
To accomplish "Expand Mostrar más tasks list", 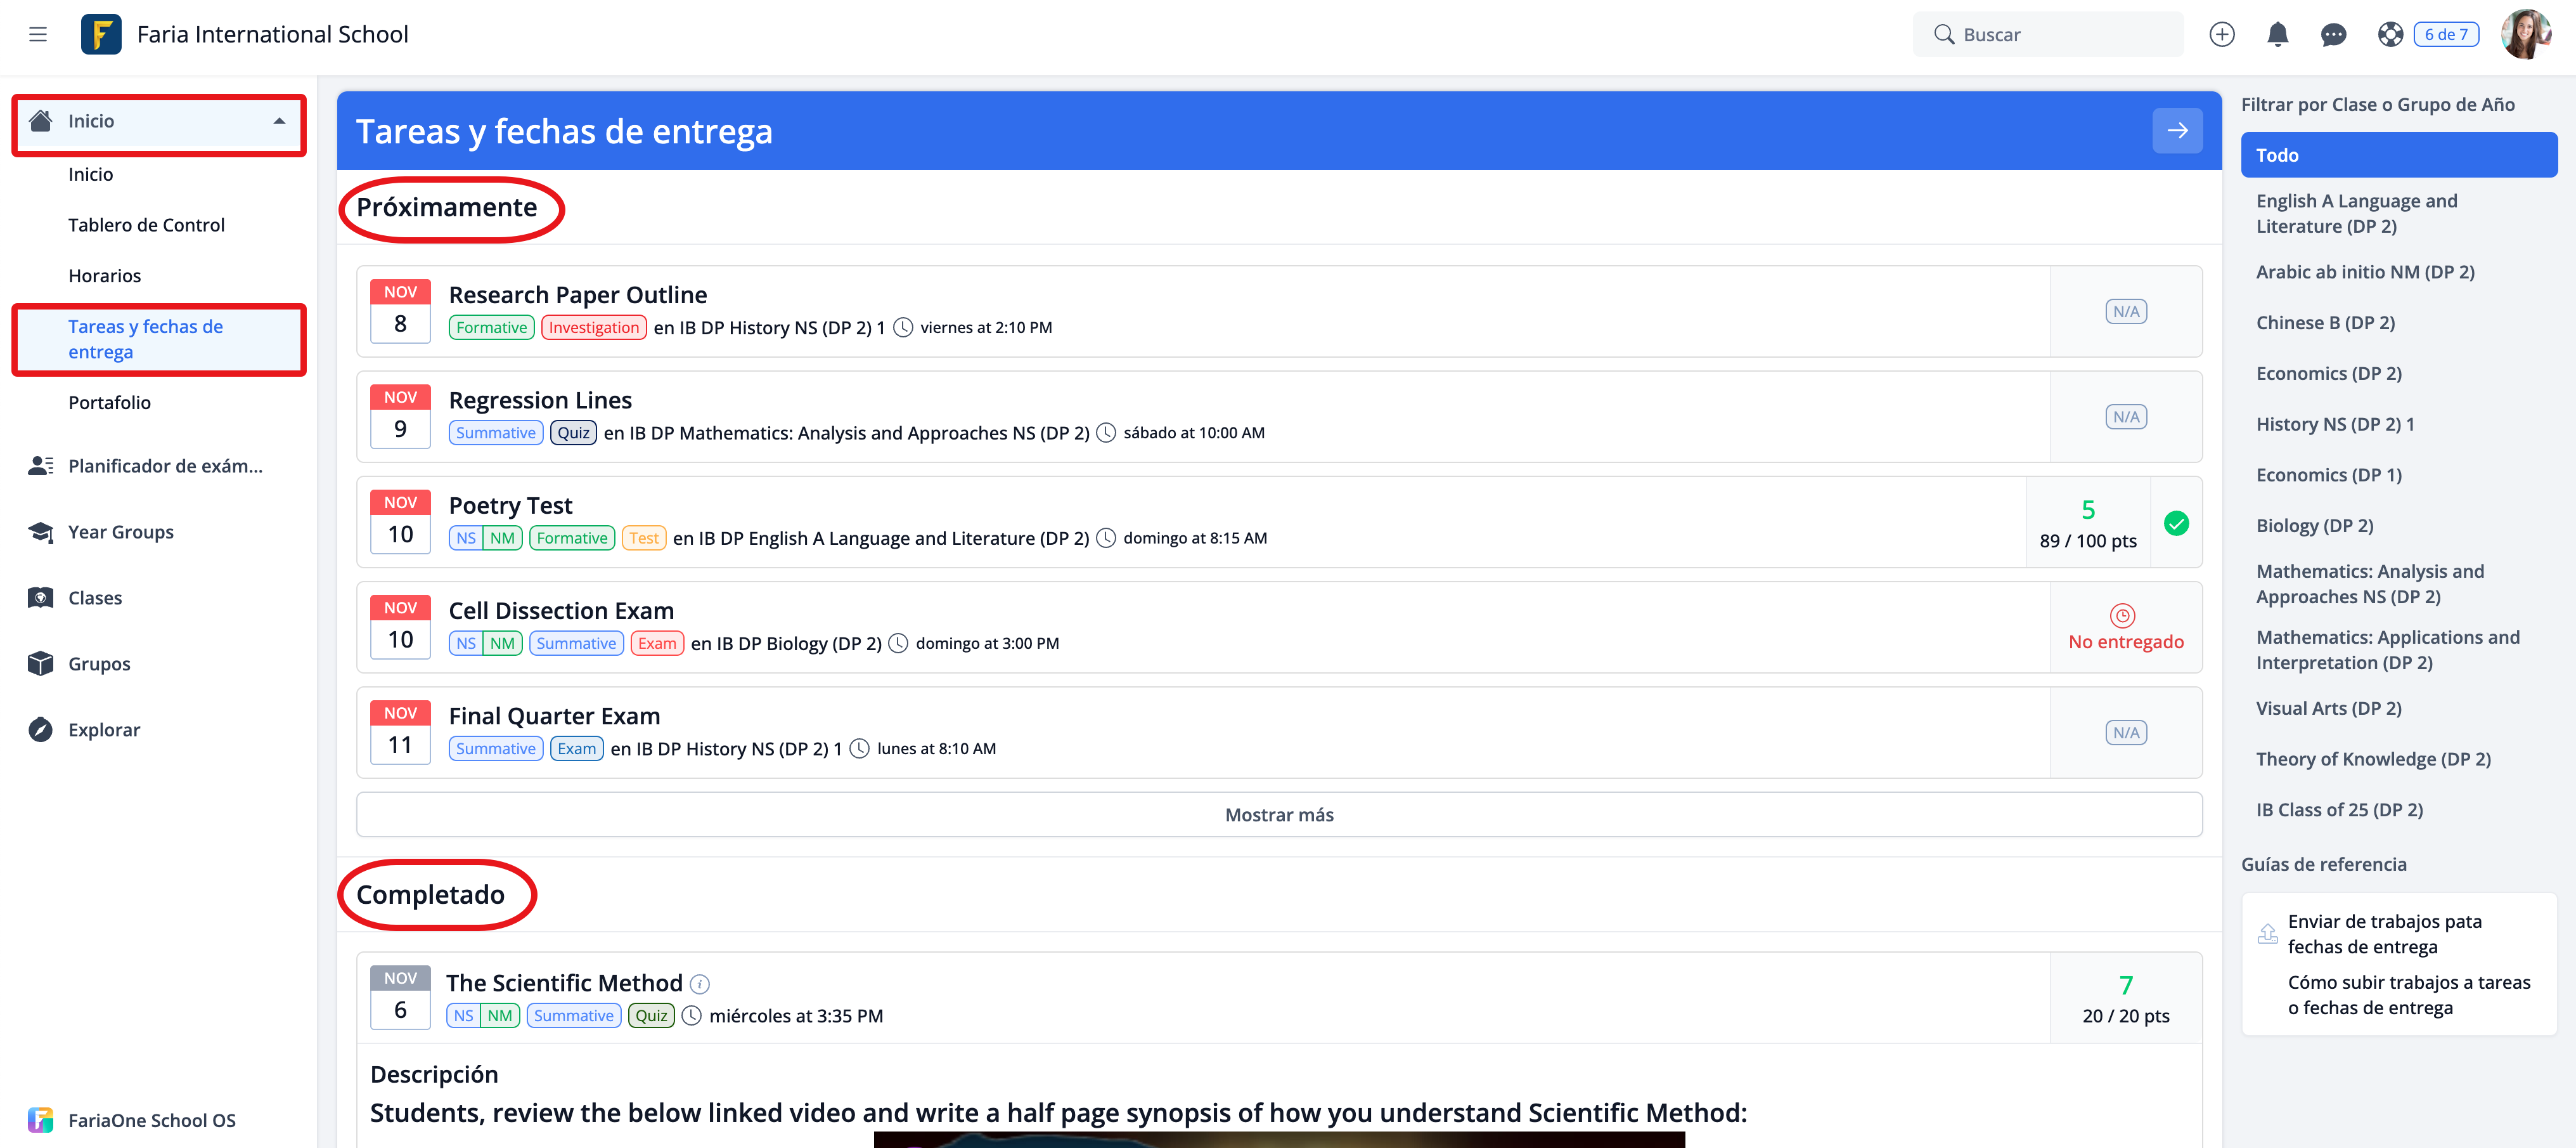I will (1278, 815).
